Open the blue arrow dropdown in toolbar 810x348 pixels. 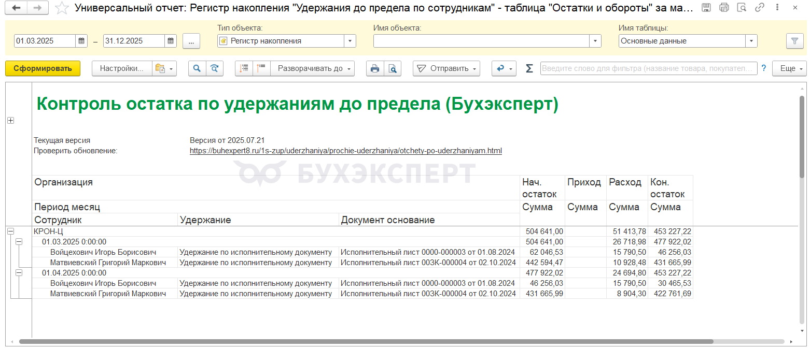click(504, 68)
